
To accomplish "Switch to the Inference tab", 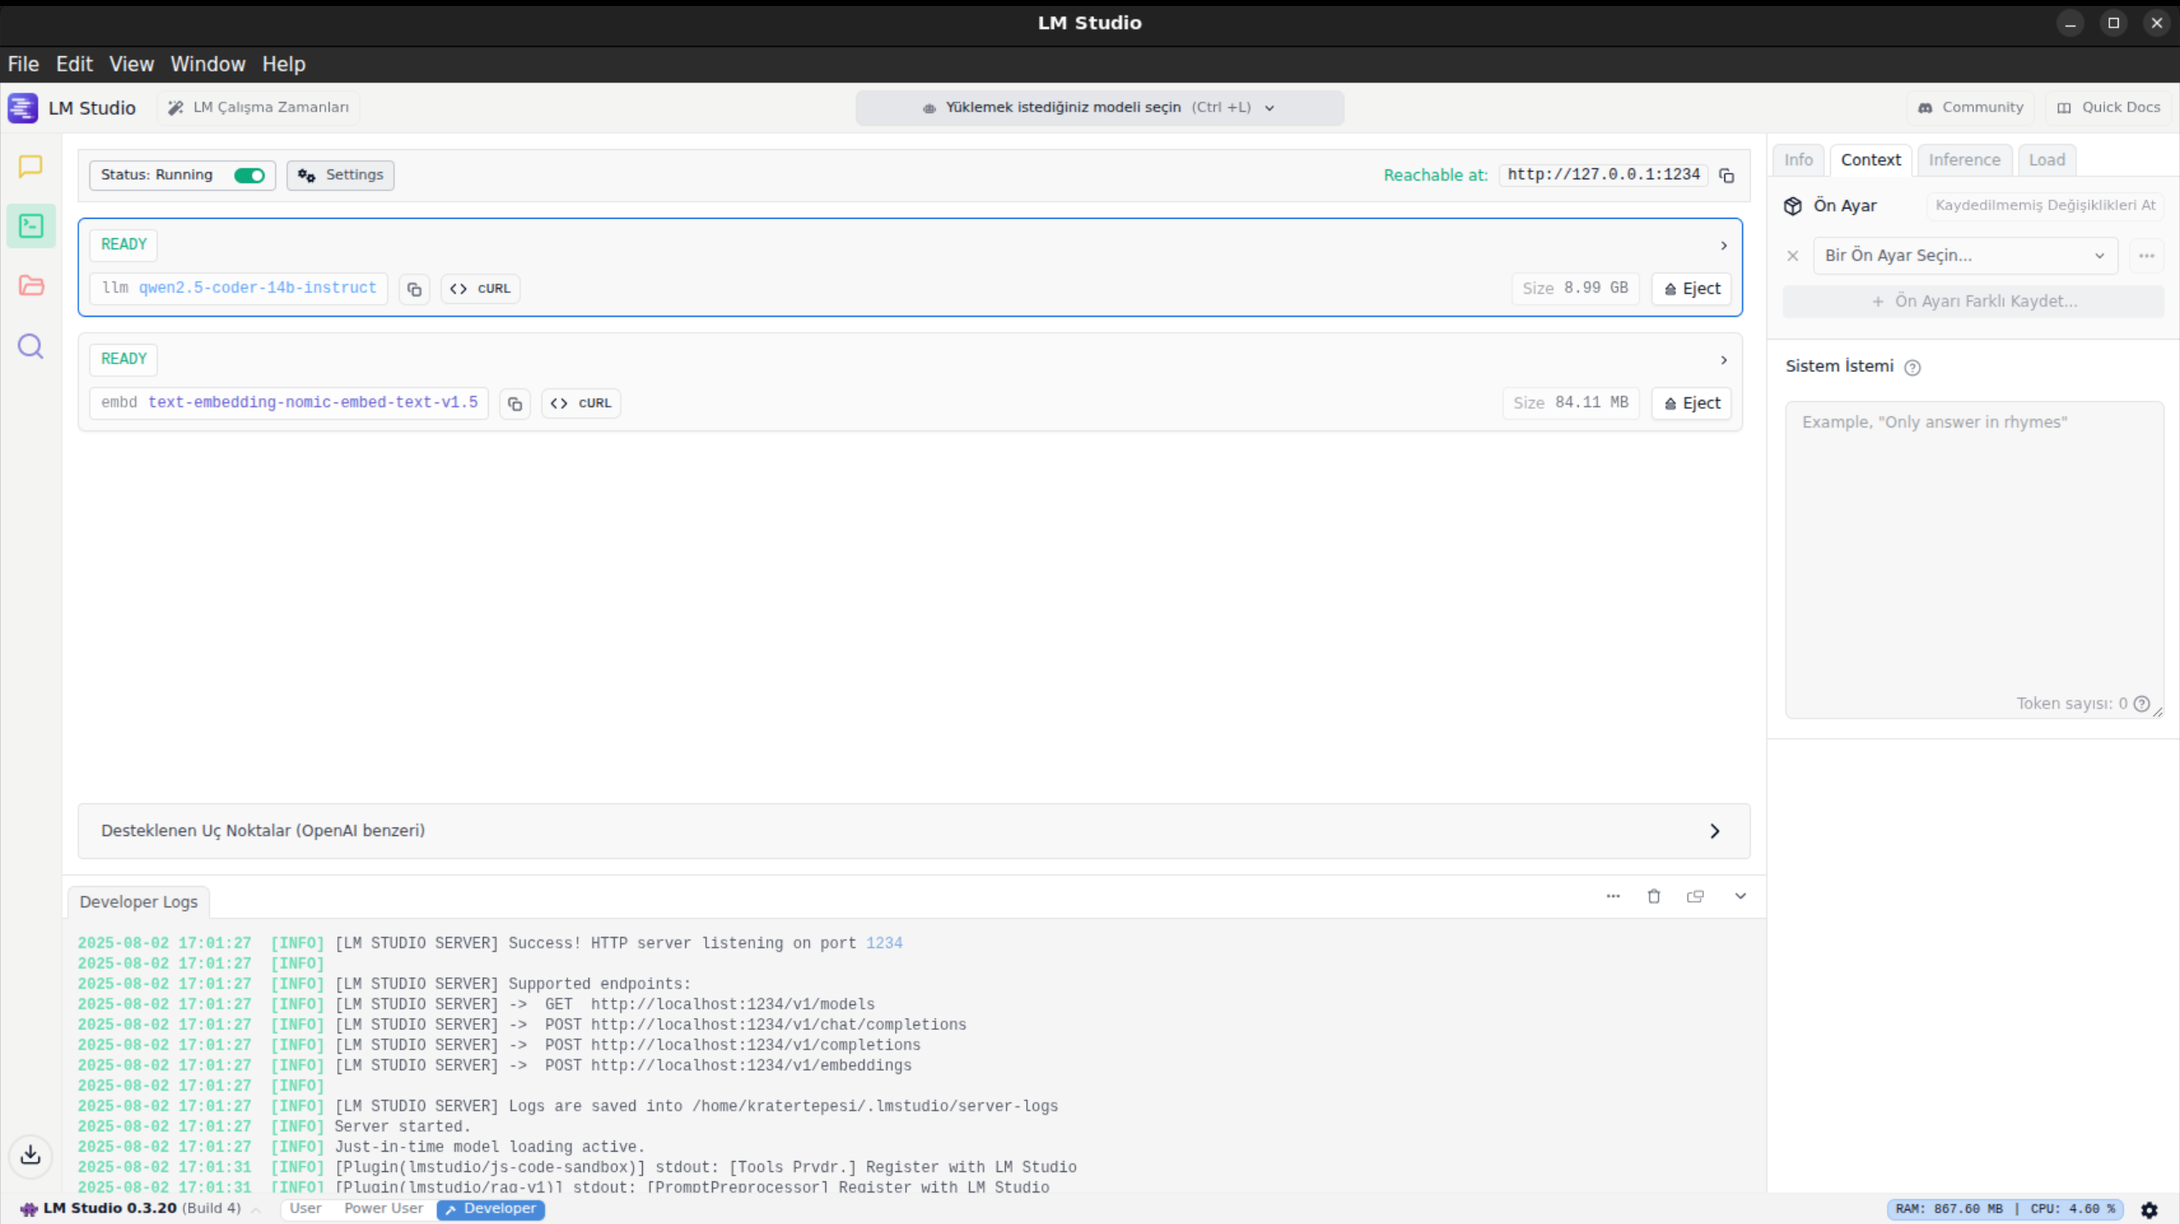I will (1964, 160).
